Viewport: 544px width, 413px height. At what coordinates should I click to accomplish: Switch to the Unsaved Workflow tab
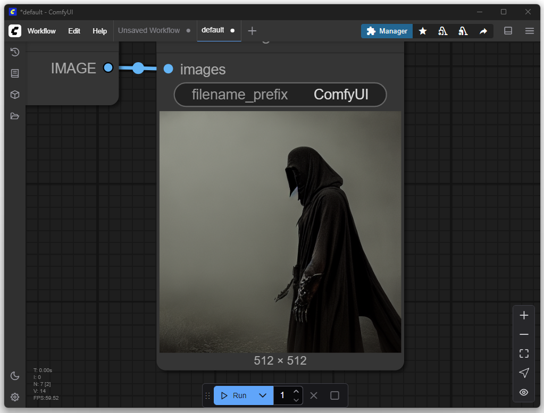(149, 31)
